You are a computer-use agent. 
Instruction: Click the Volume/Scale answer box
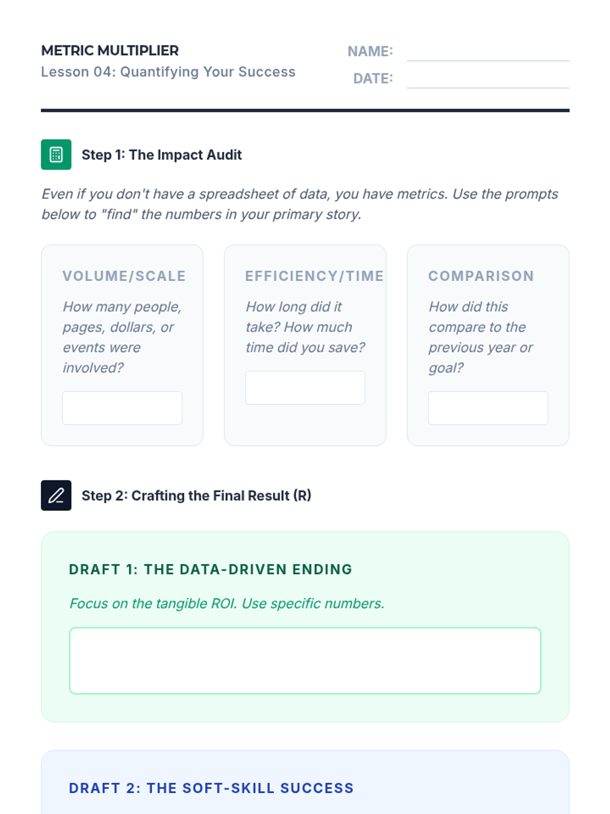pyautogui.click(x=122, y=408)
